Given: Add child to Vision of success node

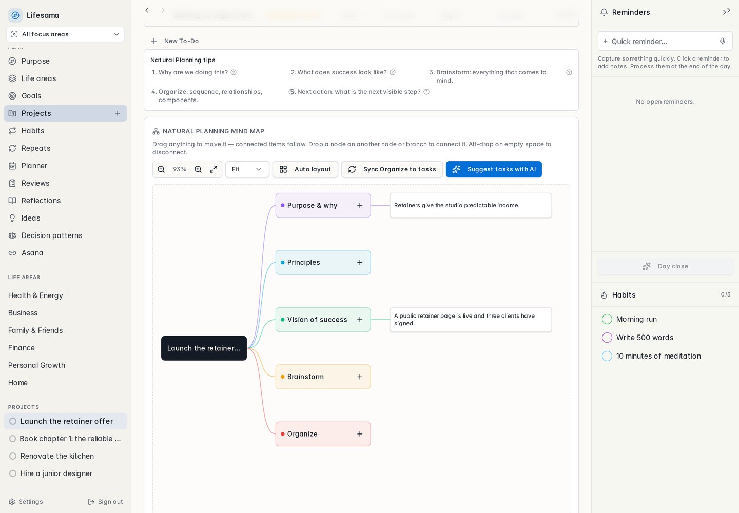Looking at the screenshot, I should 360,320.
